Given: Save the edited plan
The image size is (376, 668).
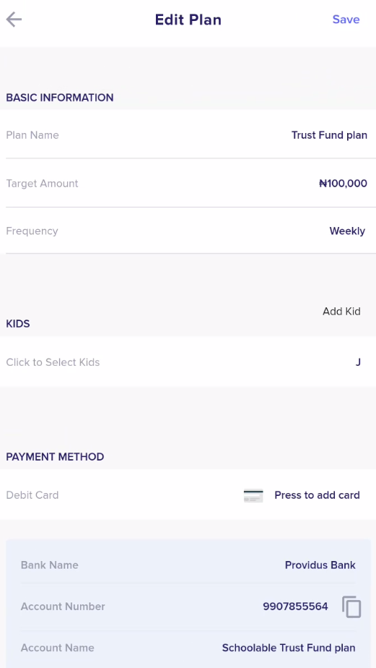Looking at the screenshot, I should (x=346, y=20).
